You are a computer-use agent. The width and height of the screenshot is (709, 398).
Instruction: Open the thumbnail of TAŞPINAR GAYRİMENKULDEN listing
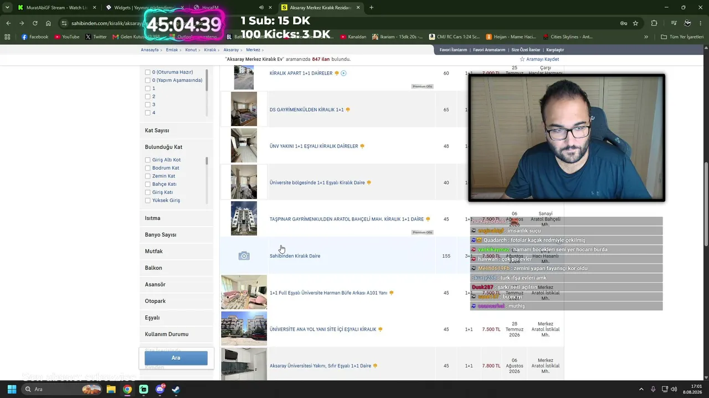pos(244,218)
